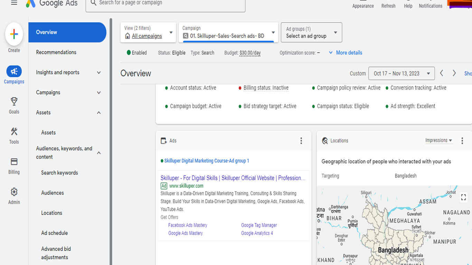472x265 pixels.
Task: Open Recommendations in sidebar
Action: [x=56, y=52]
